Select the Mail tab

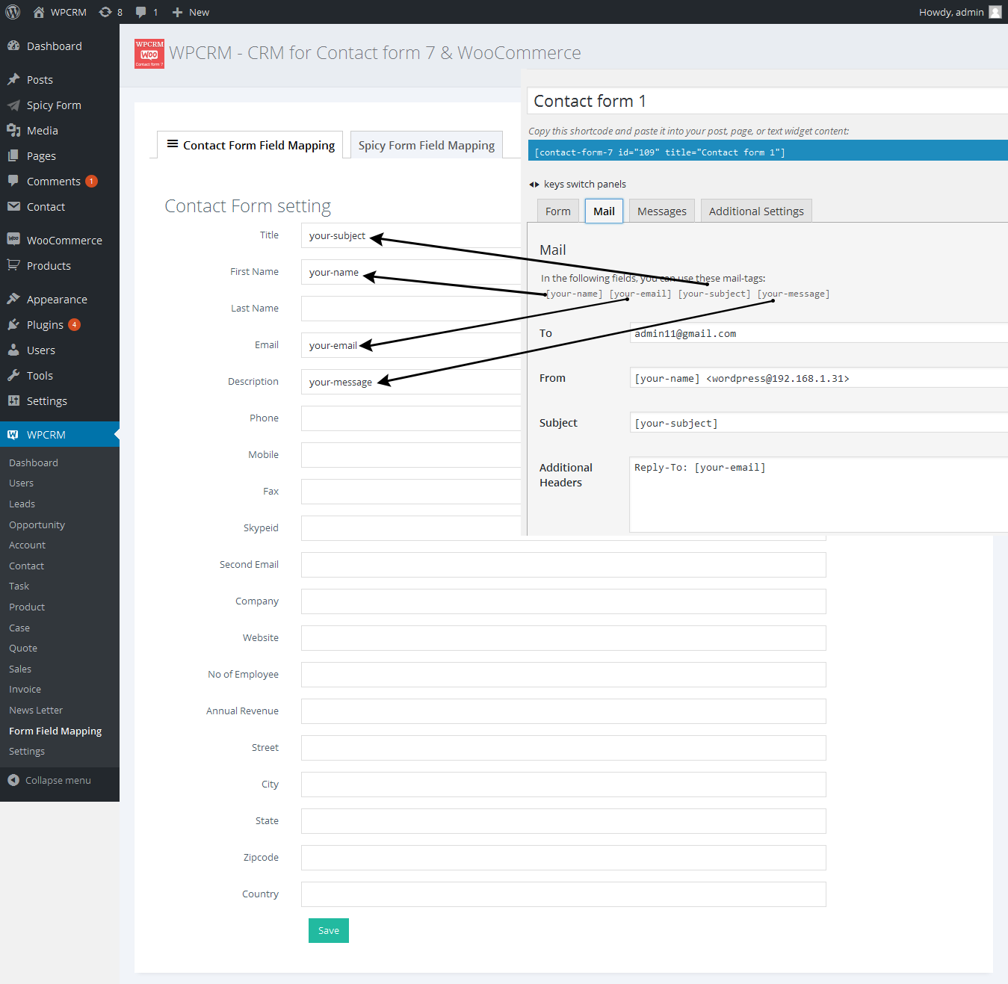point(604,211)
